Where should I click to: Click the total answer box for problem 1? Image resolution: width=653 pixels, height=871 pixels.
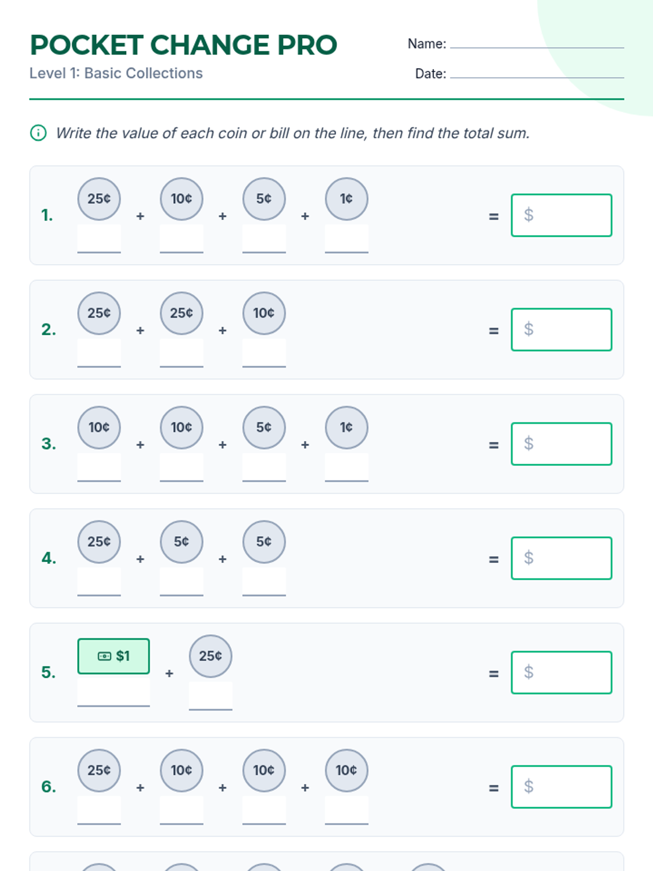tap(562, 215)
